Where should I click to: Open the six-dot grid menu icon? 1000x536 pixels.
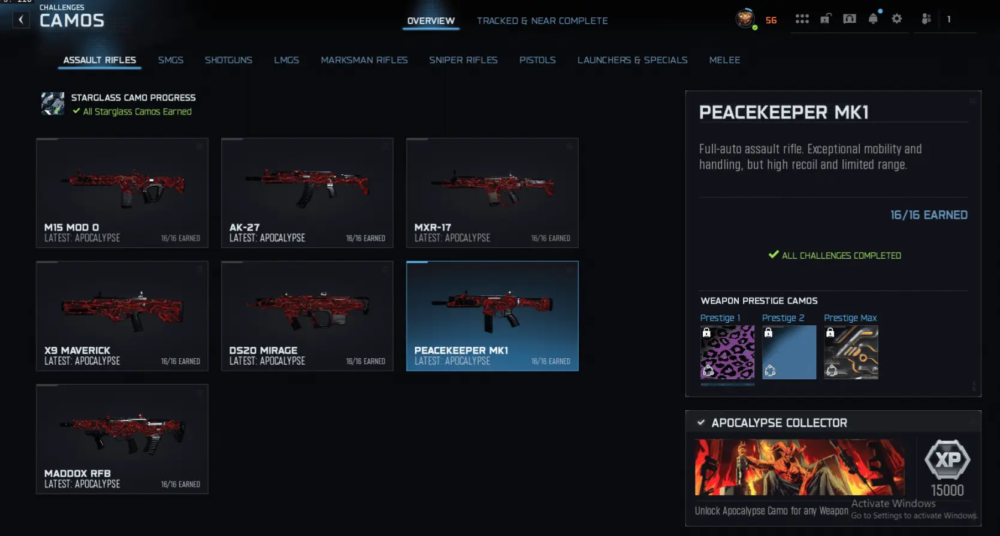click(802, 19)
